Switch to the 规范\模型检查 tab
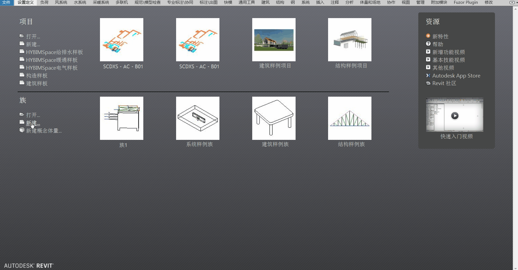 [148, 2]
